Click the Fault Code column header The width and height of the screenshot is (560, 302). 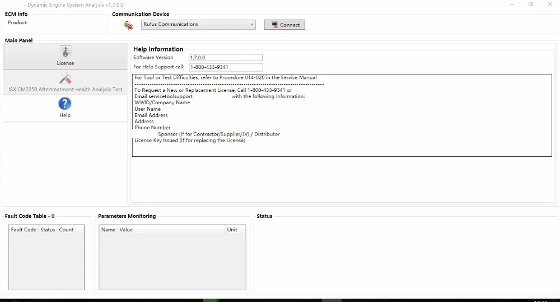(x=24, y=230)
